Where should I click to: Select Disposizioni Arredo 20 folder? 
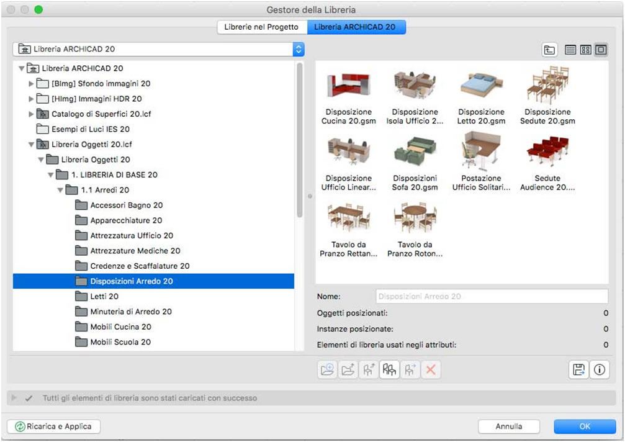point(153,281)
